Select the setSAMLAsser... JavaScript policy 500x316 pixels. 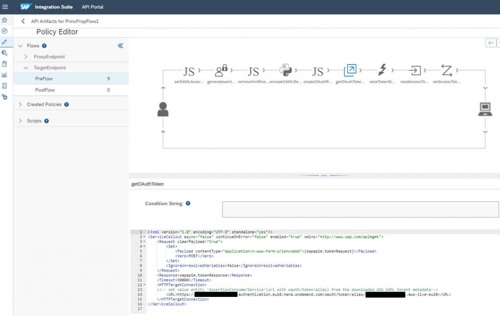[x=189, y=71]
